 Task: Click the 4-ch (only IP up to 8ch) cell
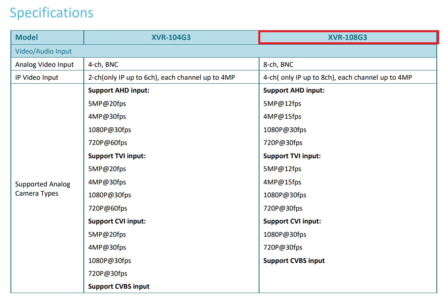click(x=338, y=77)
